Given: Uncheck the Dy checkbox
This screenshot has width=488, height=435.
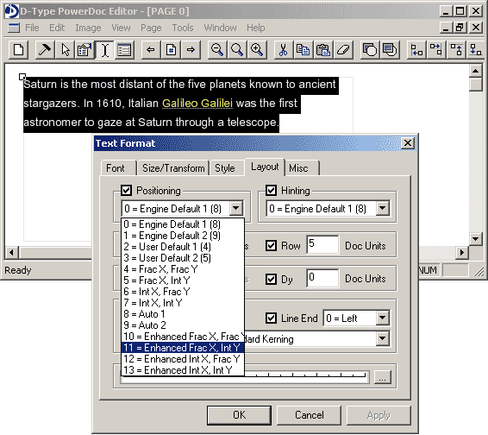Looking at the screenshot, I should coord(271,279).
